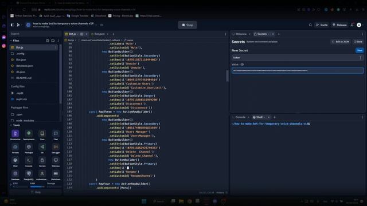
Task: Open the Markdown tool
Action: coord(56,175)
